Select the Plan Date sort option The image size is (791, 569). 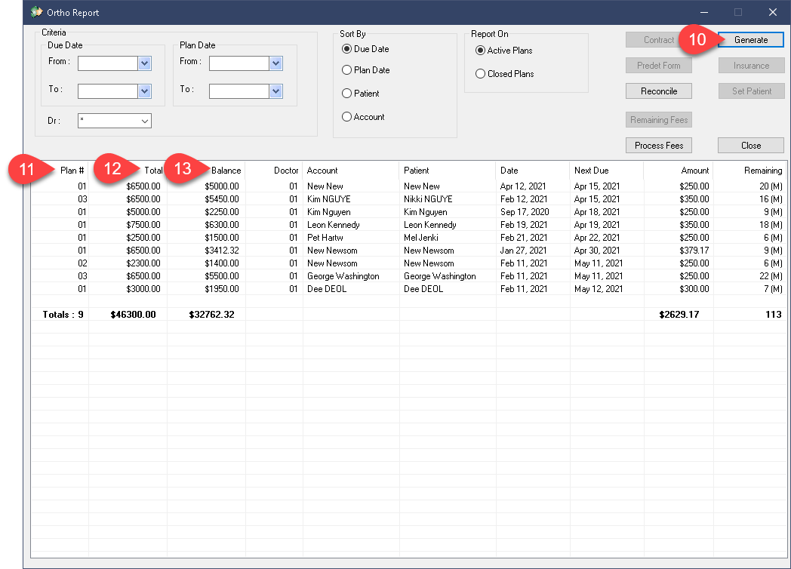[x=366, y=70]
